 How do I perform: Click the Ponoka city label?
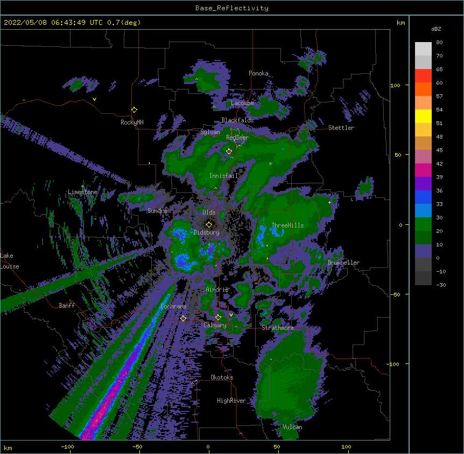(x=258, y=73)
